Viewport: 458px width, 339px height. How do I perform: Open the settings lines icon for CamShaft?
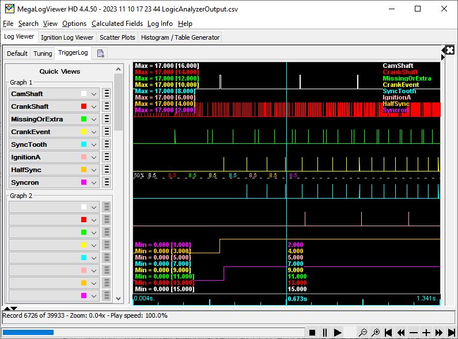(x=107, y=94)
